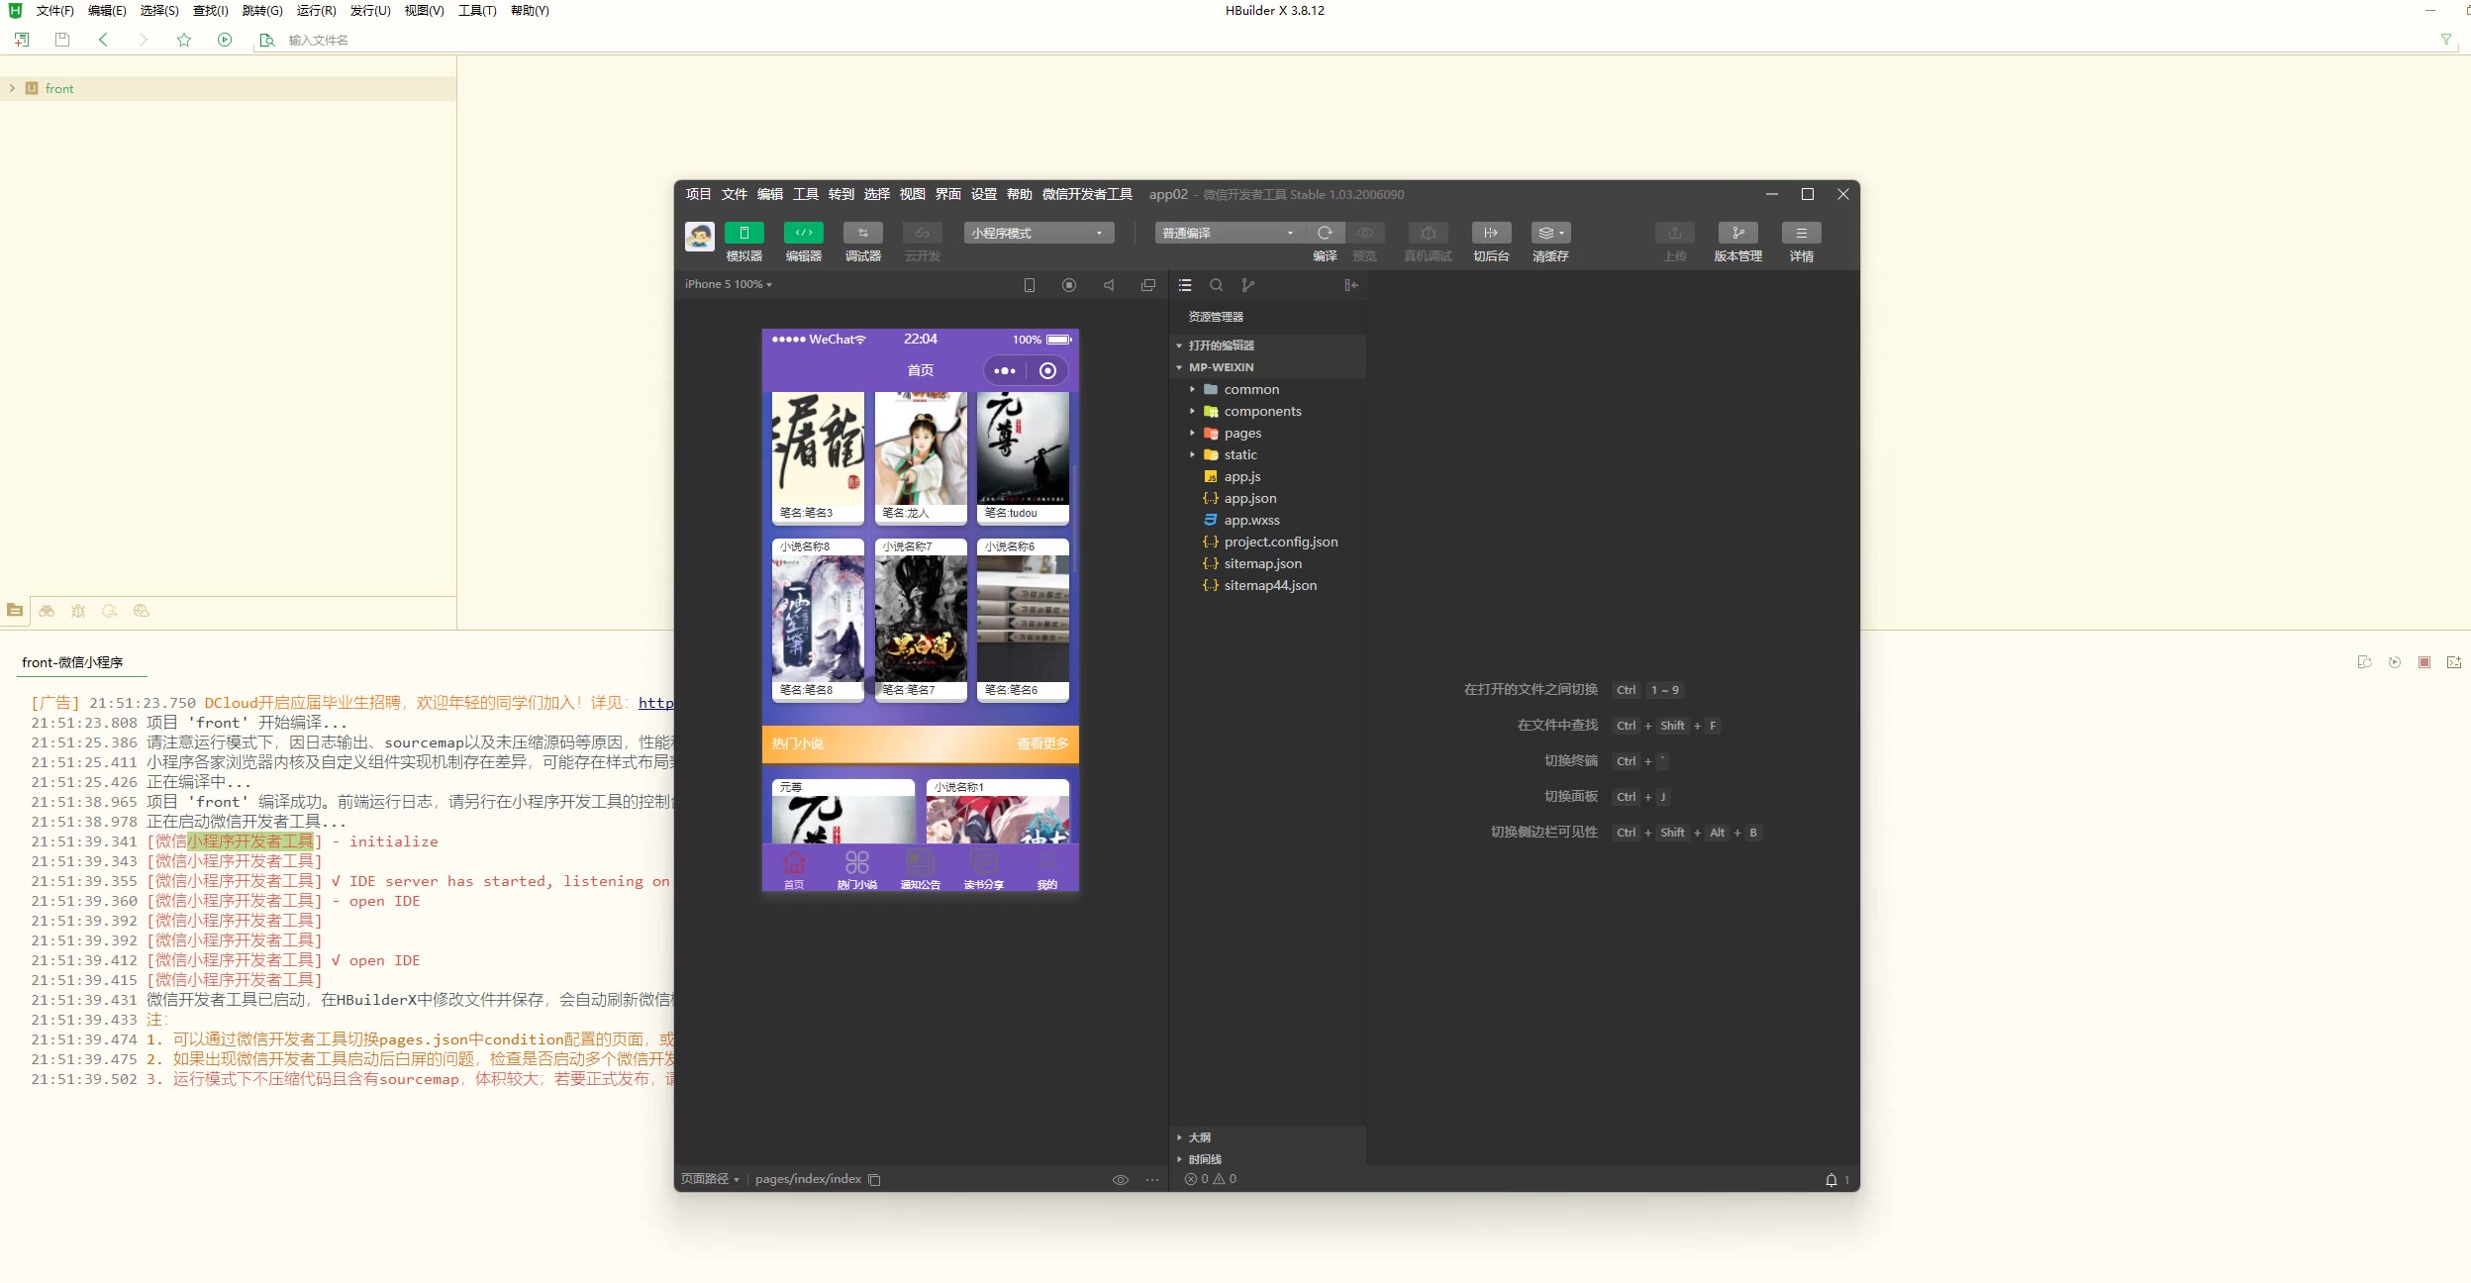Screen dimensions: 2471x1283
Task: Click the 版本管理 version control icon
Action: click(1738, 233)
